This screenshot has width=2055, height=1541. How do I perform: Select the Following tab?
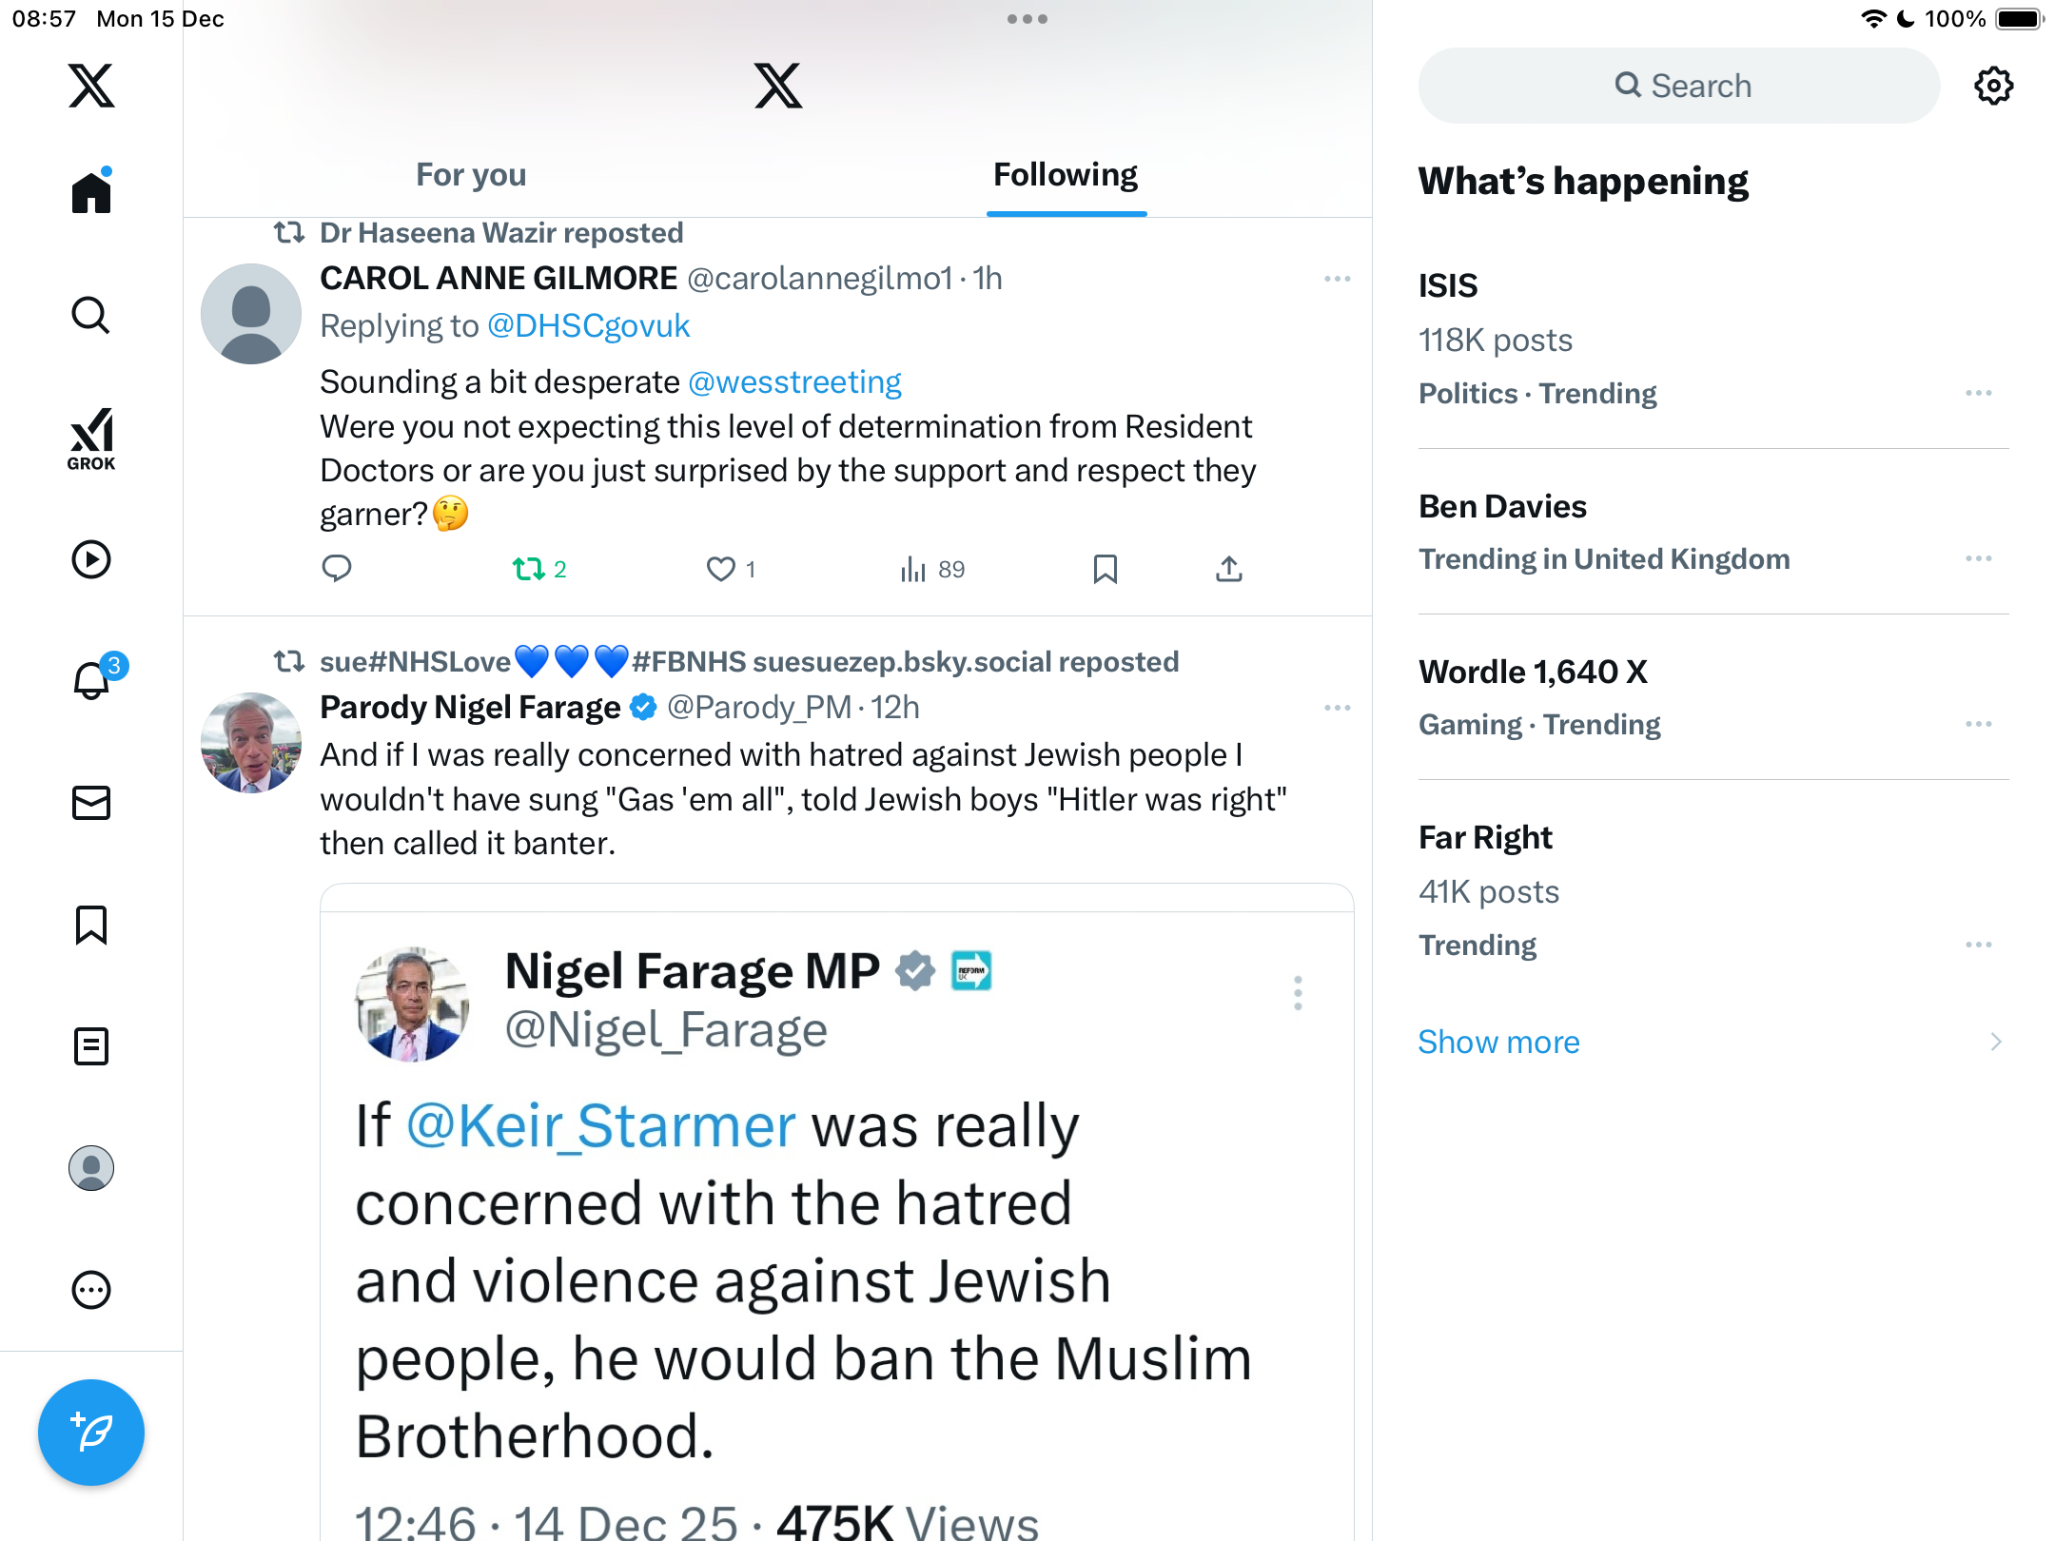1066,175
